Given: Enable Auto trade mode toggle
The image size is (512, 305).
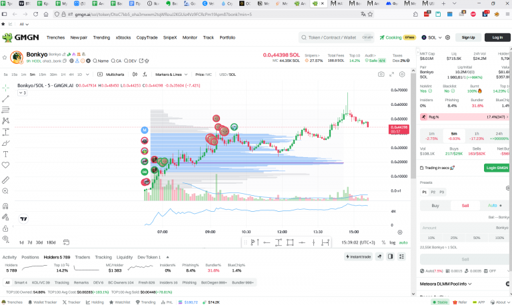Looking at the screenshot, I should pos(495,206).
